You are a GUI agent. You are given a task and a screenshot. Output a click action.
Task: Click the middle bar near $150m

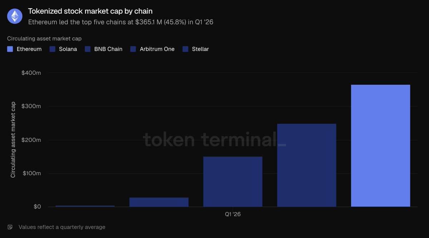pos(233,182)
